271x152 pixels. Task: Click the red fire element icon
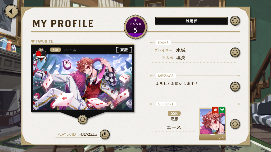click(215, 110)
